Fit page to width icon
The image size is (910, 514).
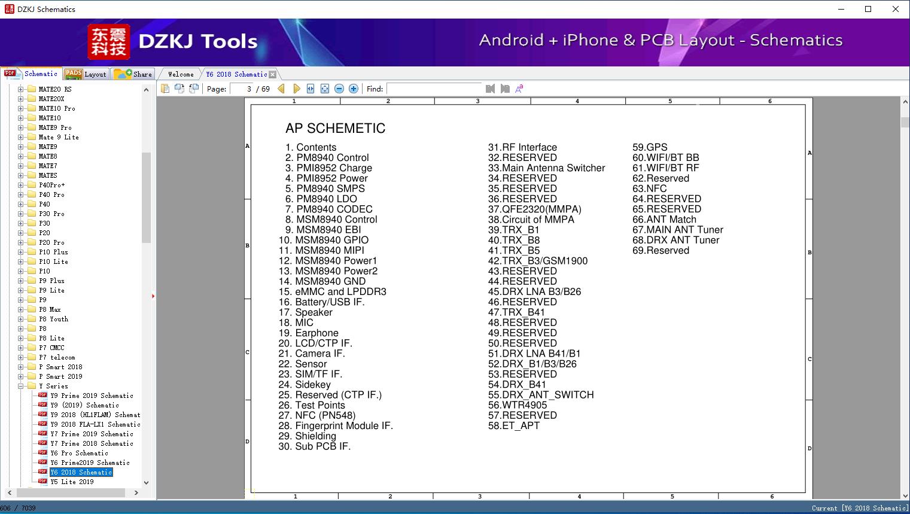coord(311,89)
